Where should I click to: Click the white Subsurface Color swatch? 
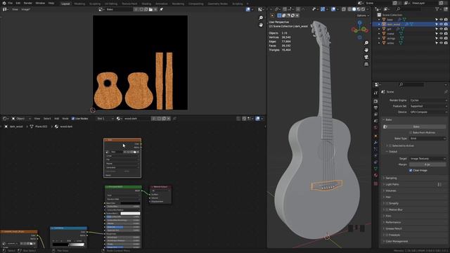(130, 214)
